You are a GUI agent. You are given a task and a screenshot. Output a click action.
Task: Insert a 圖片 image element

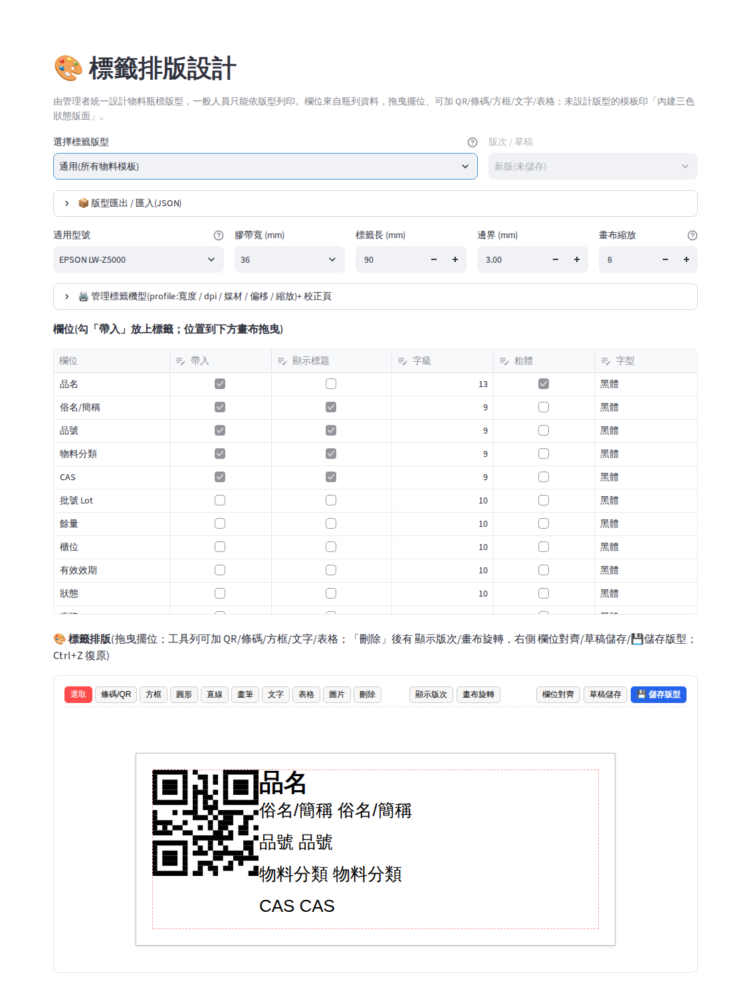pos(337,694)
